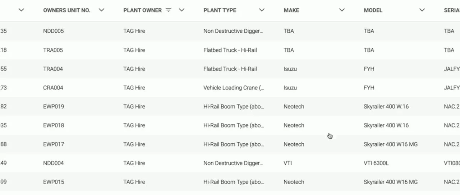Click the TBA make cell in NDD005 row
The width and height of the screenshot is (460, 195).
tap(289, 31)
